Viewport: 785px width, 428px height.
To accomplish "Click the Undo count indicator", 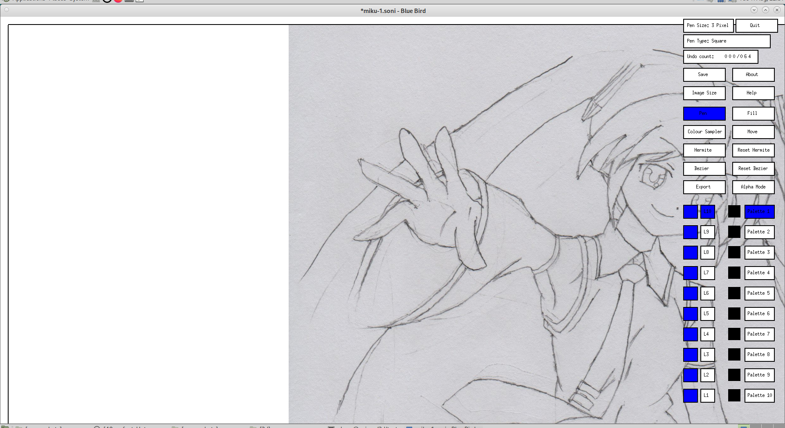I will click(720, 57).
